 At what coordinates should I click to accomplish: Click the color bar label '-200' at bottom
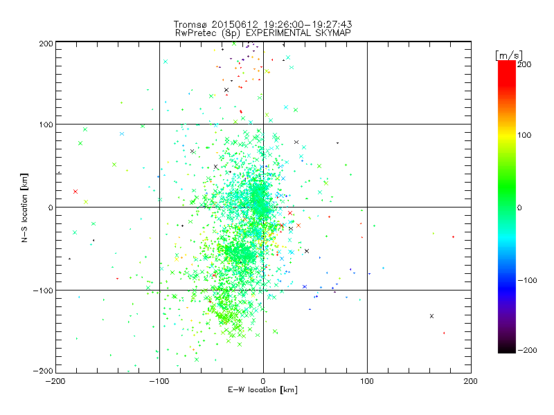[x=528, y=350]
